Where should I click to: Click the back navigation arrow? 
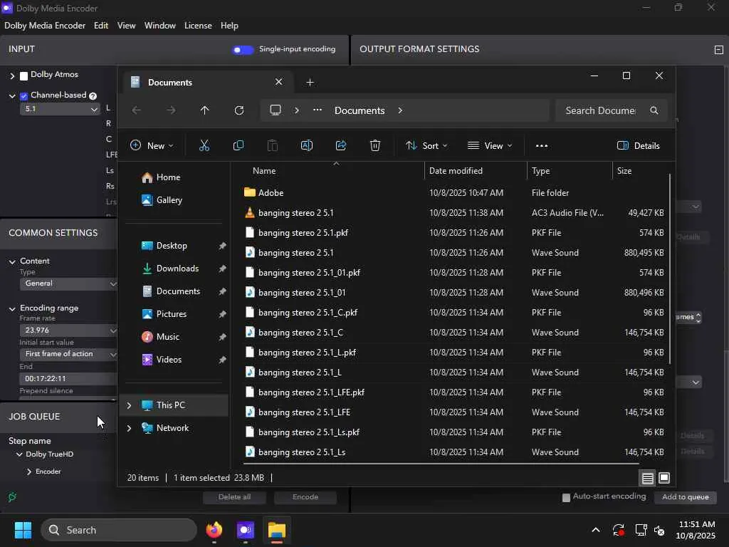coord(136,110)
